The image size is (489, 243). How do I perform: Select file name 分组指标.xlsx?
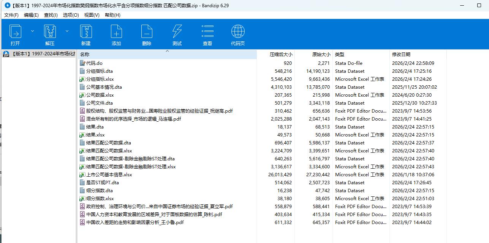(100, 79)
